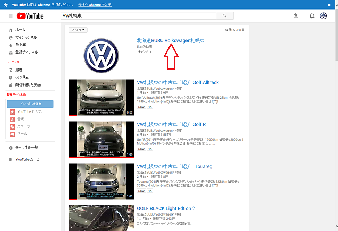Viewport: 338px width, 232px height.
Task: Click the ball icon for スポーツ
Action: click(12, 127)
